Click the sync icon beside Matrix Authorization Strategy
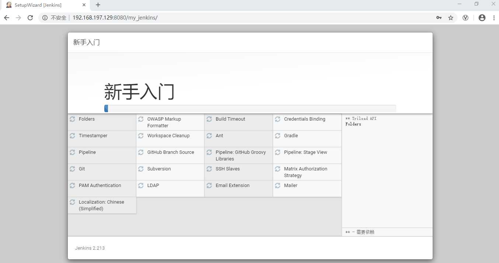Screen dimensions: 499x263 pos(278,169)
